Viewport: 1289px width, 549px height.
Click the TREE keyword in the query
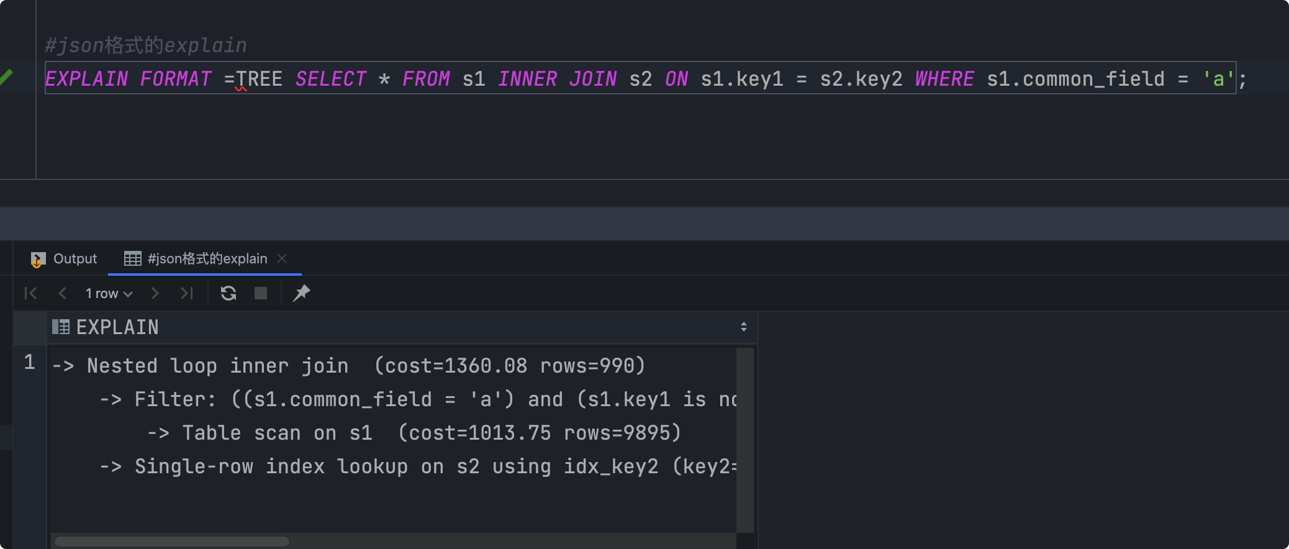[260, 79]
